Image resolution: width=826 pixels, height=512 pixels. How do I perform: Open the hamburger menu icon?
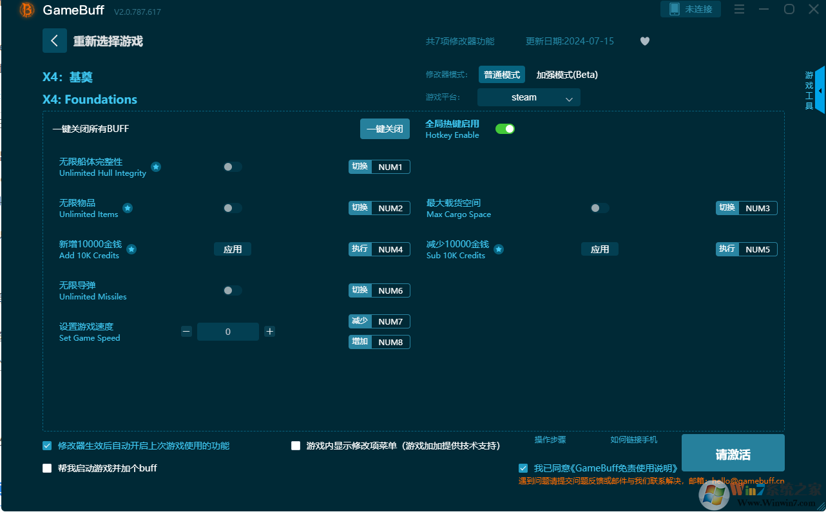(739, 9)
